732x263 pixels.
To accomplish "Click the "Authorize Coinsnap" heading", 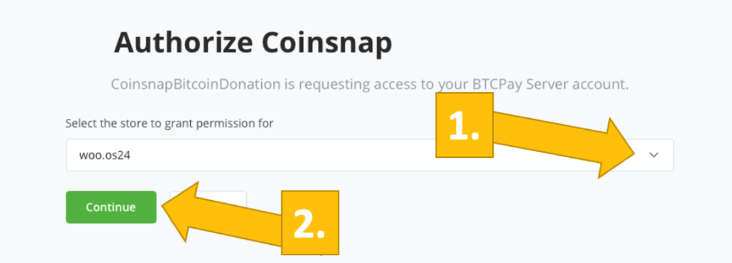I will point(253,43).
